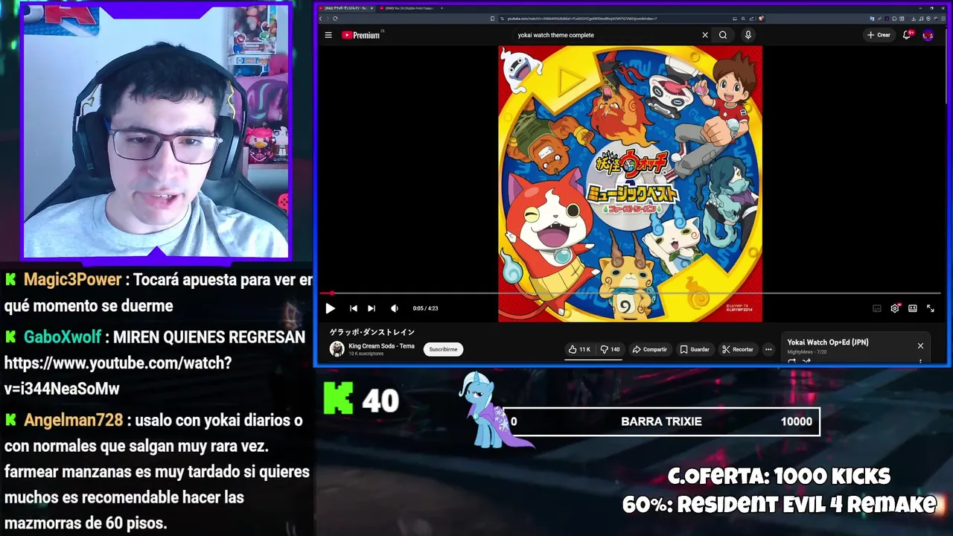Image resolution: width=953 pixels, height=536 pixels.
Task: Click the video title below the player
Action: 372,332
